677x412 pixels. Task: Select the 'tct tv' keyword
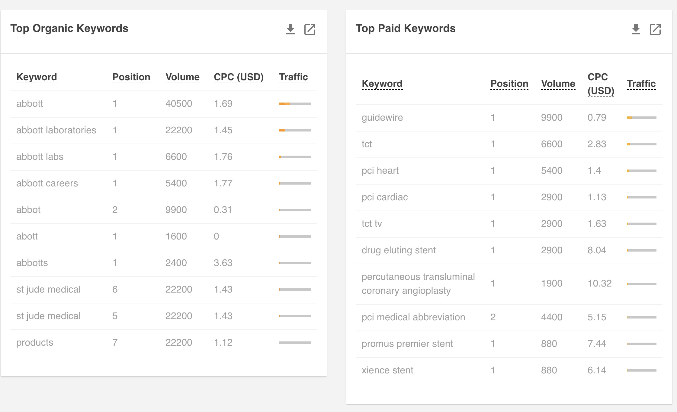pyautogui.click(x=372, y=224)
